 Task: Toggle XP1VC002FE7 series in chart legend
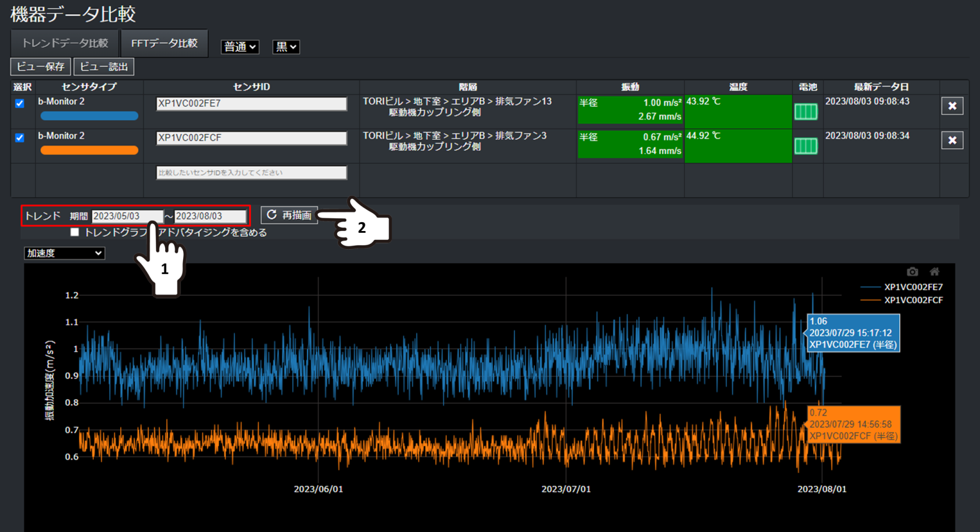point(902,287)
